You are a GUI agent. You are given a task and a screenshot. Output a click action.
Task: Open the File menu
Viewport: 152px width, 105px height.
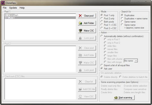(5, 8)
